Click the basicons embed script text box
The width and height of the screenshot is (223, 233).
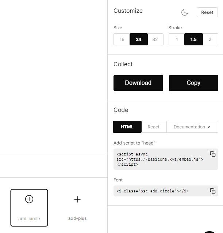pos(166,159)
